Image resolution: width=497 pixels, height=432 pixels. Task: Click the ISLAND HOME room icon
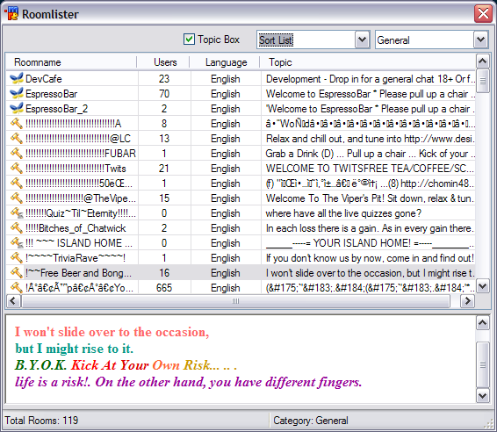[x=17, y=243]
